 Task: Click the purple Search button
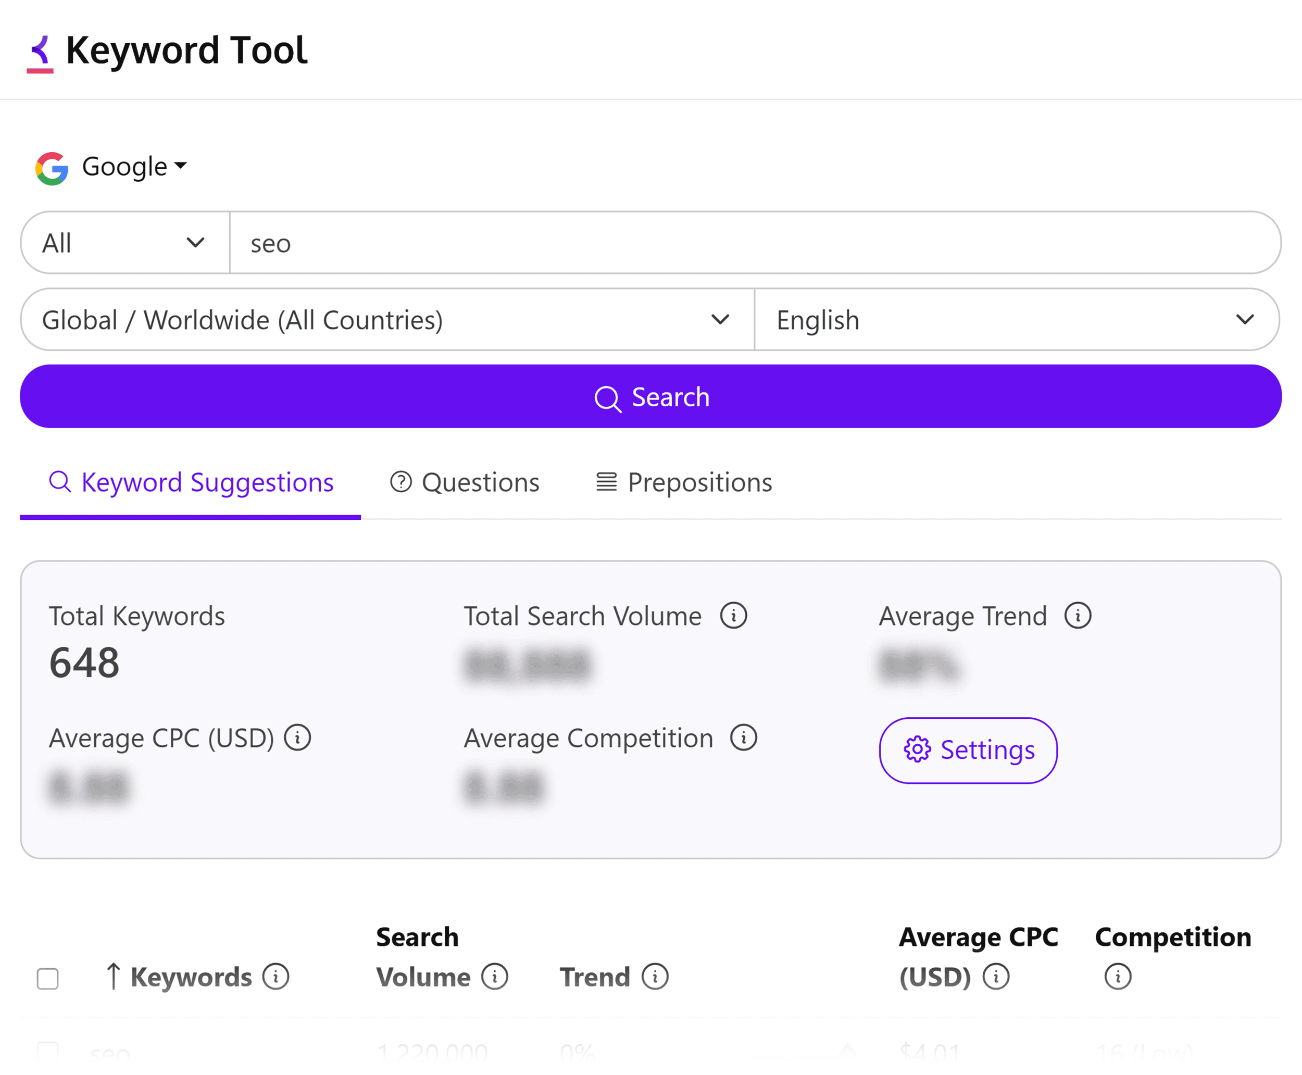(650, 396)
